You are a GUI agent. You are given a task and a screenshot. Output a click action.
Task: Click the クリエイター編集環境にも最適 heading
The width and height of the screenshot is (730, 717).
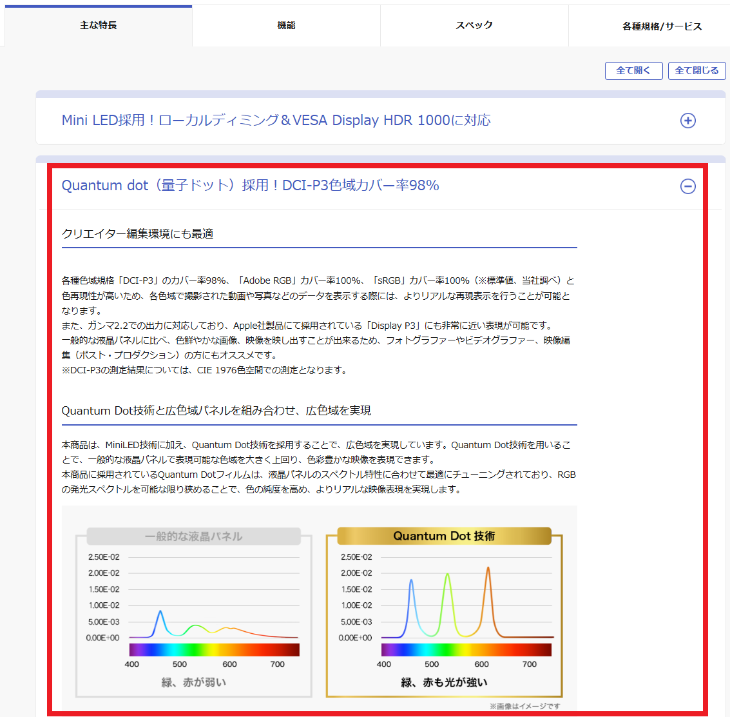pos(137,233)
